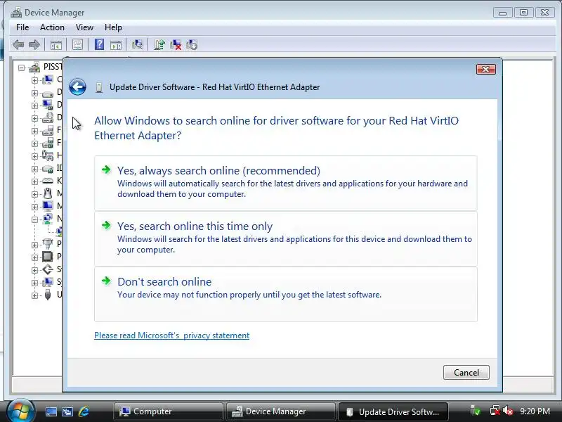
Task: Click the 9:20 PM taskbar clock
Action: tap(535, 411)
